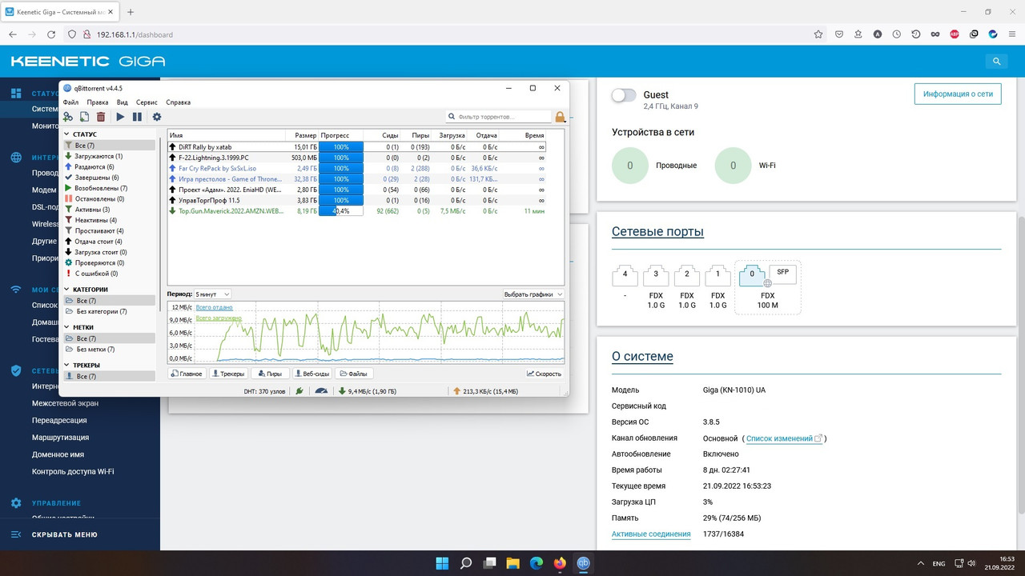This screenshot has width=1025, height=576.
Task: Switch to the Веб-сиды tab
Action: click(312, 374)
